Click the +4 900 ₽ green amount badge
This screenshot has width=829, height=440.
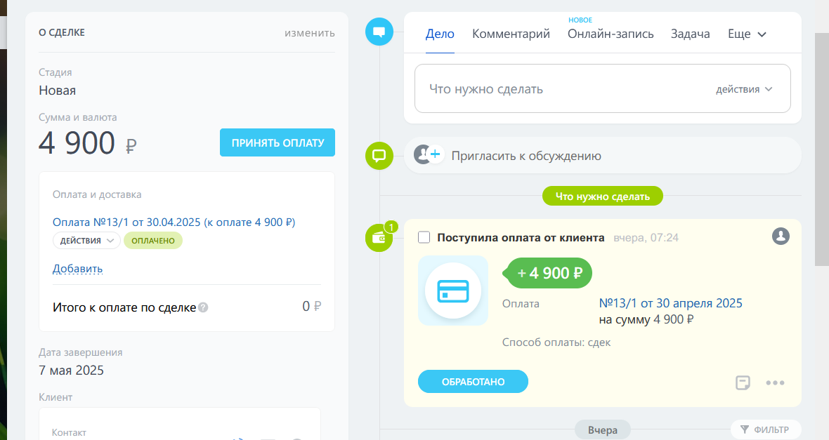[547, 273]
